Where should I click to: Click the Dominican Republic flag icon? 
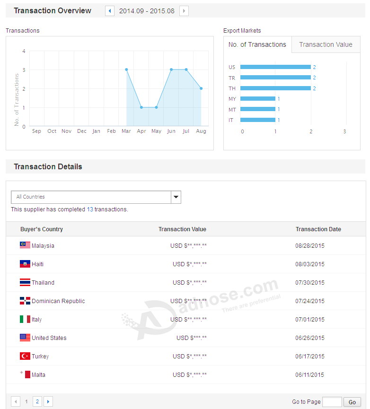point(25,301)
